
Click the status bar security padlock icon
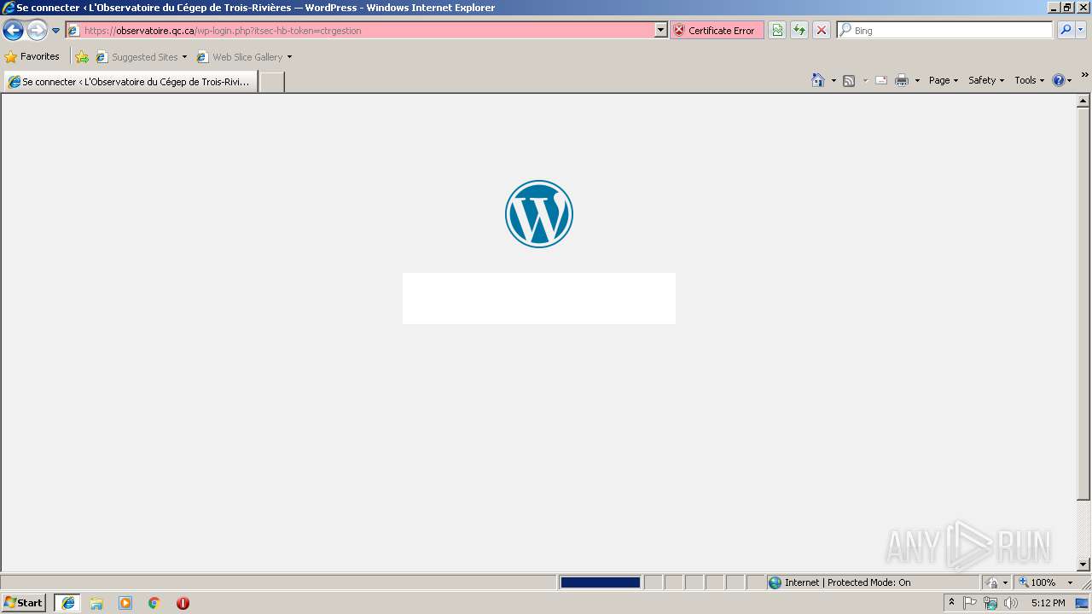(993, 582)
